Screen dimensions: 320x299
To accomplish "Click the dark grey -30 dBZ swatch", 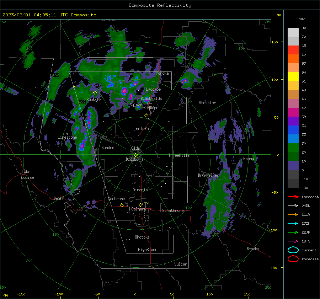I will click(293, 183).
